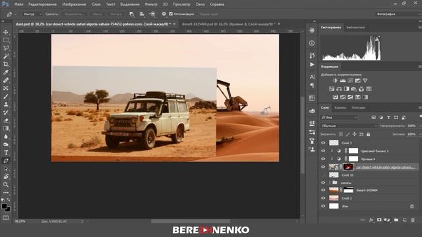Screen dimensions: 422x237
Task: Open the Paragraph panel icon
Action: (x=312, y=86)
